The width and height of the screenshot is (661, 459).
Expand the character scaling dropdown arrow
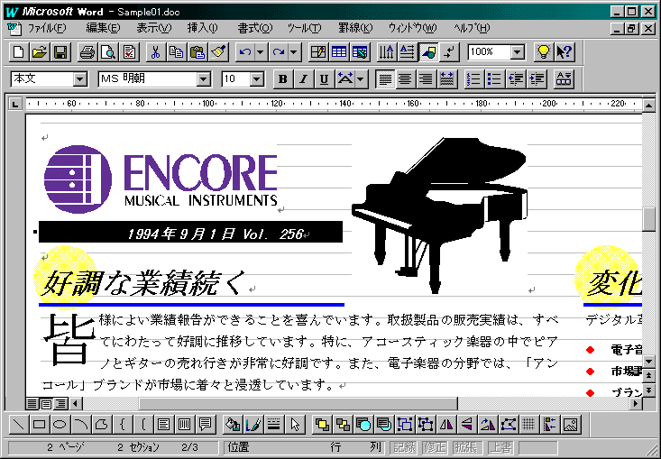pos(362,79)
